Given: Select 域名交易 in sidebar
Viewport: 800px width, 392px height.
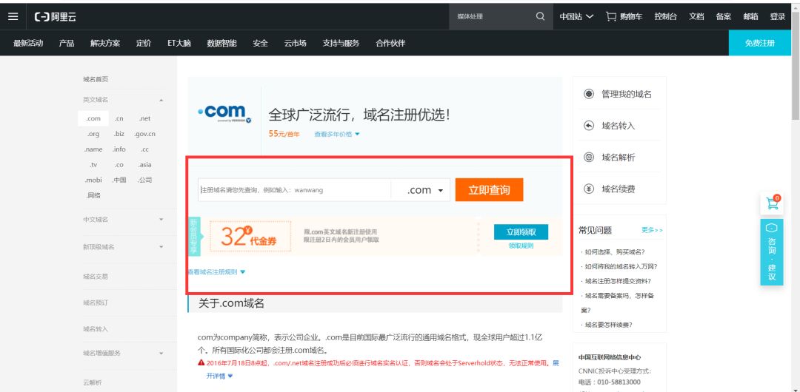Looking at the screenshot, I should click(96, 277).
